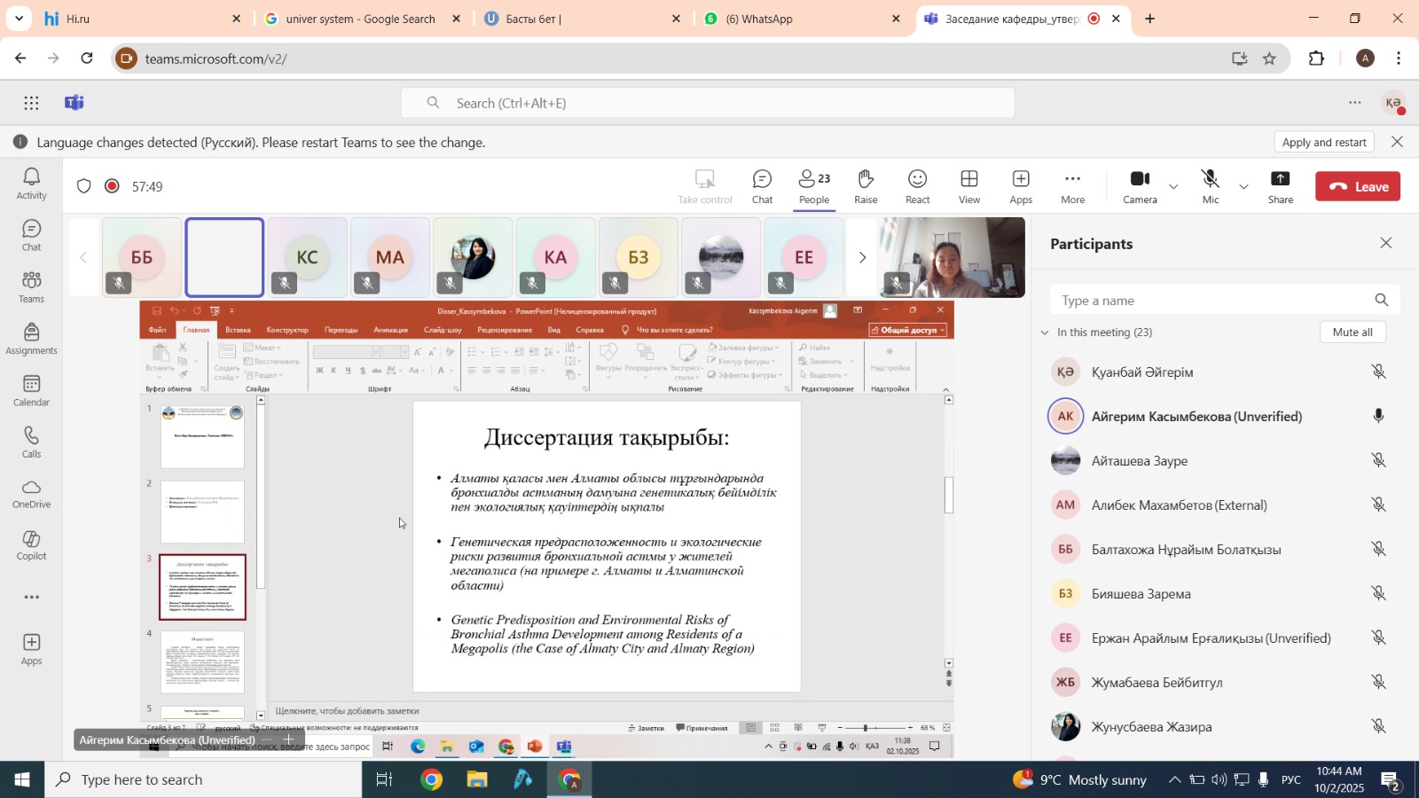Click the 'Mute all' button
This screenshot has width=1419, height=798.
(1352, 332)
